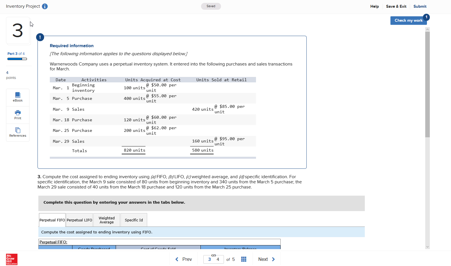Open the question grid navigator icon

[x=244, y=259]
